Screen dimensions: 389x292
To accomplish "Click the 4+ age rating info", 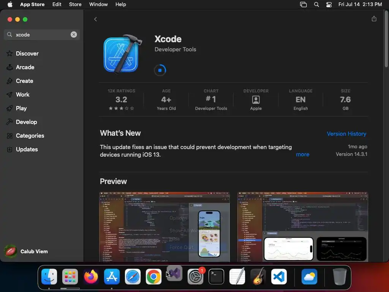I will coord(166,100).
